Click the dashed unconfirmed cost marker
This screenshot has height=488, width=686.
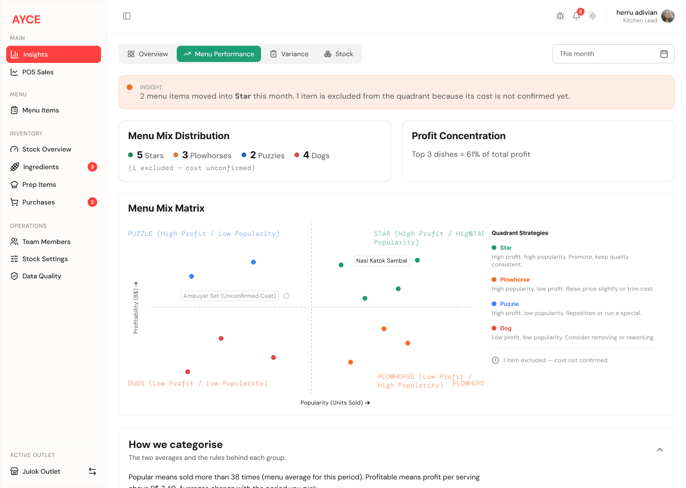pos(286,296)
